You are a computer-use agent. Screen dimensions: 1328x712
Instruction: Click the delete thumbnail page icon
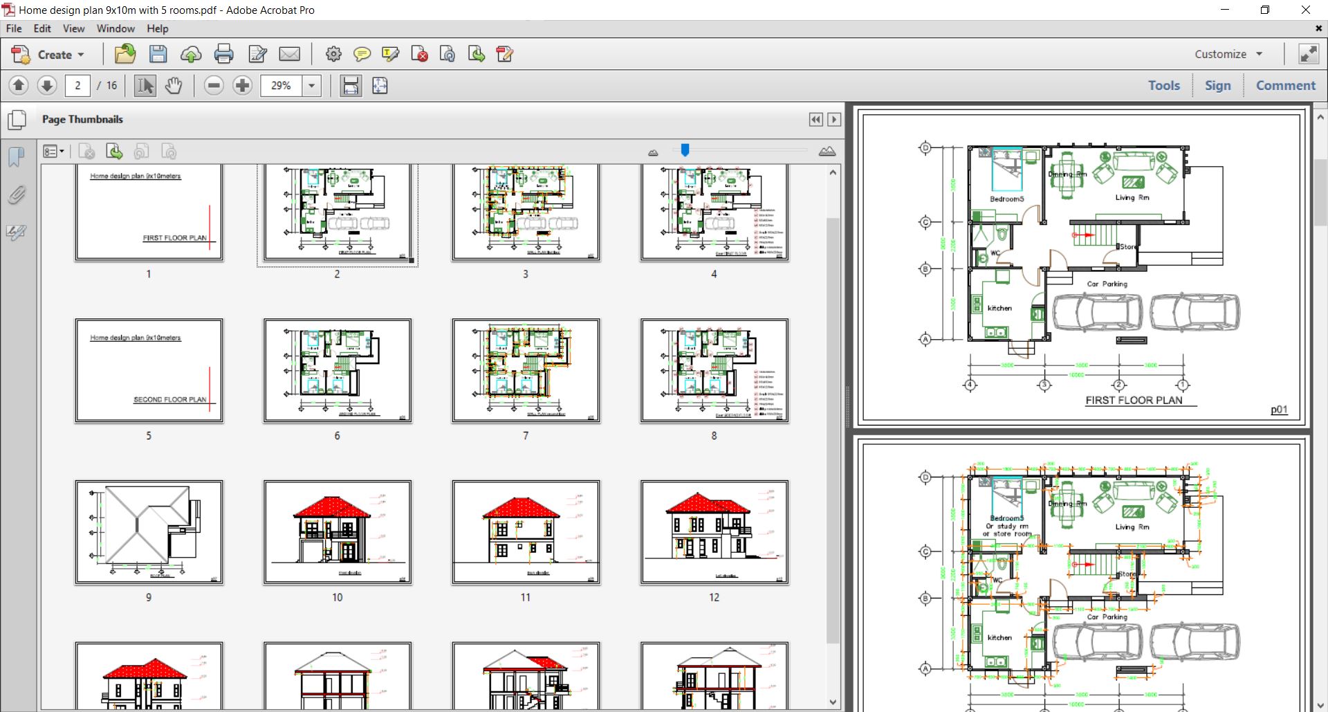[86, 152]
